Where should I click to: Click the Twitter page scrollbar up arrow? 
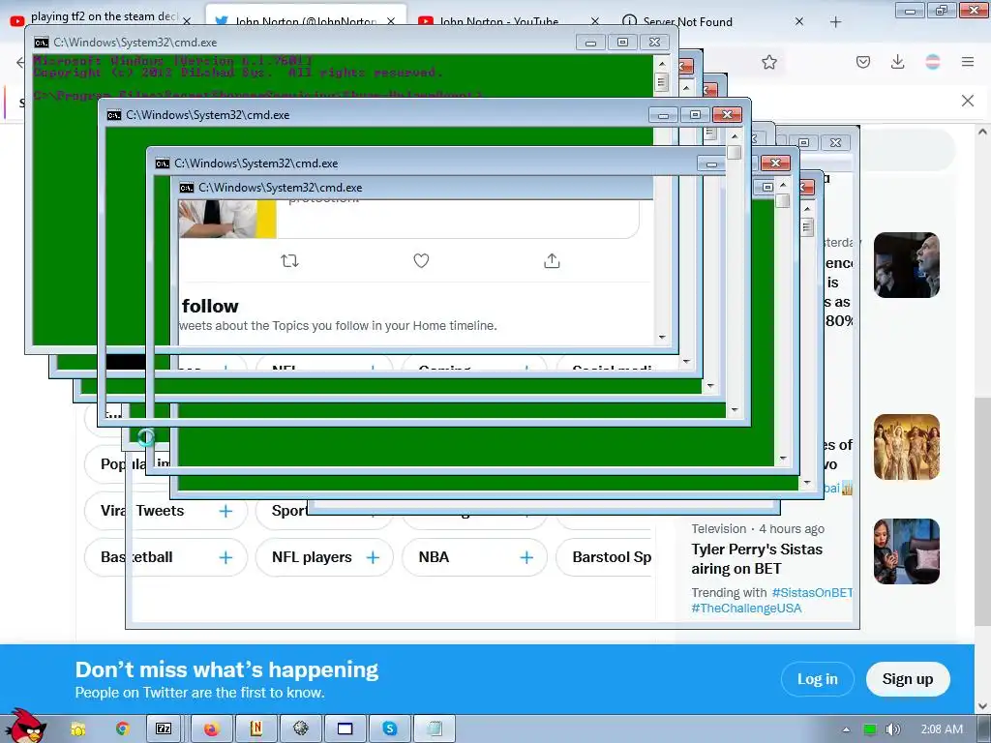(x=982, y=132)
